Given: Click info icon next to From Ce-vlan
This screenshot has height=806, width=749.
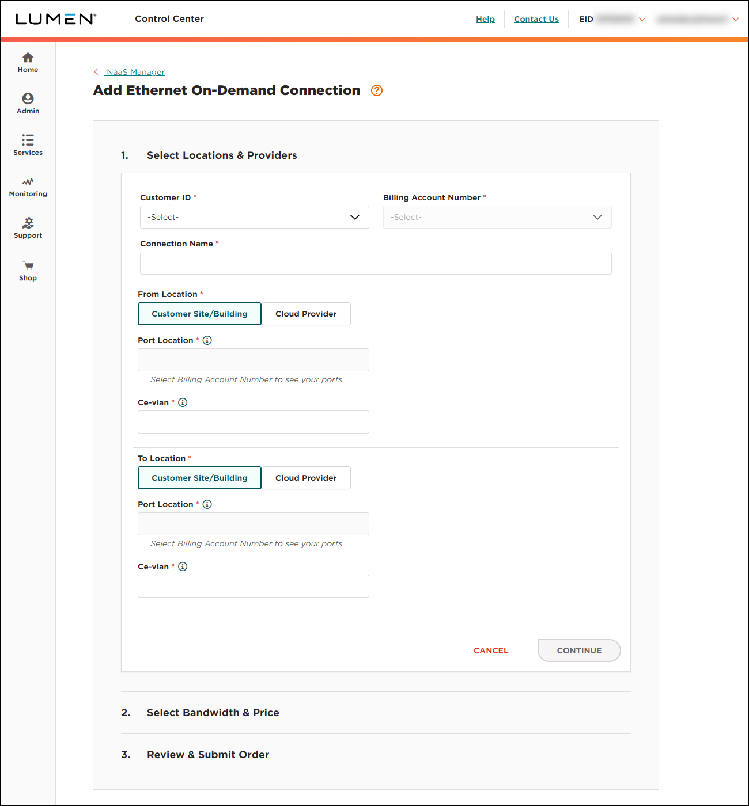Looking at the screenshot, I should (x=183, y=402).
